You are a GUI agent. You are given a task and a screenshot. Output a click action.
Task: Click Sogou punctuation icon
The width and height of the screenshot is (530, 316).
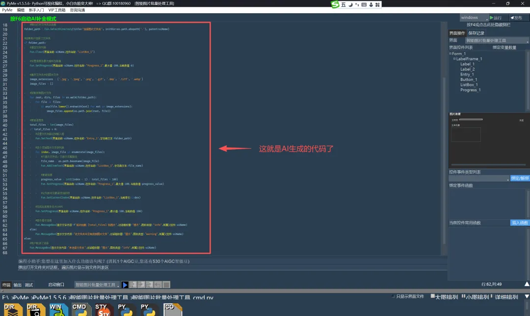tap(357, 4)
